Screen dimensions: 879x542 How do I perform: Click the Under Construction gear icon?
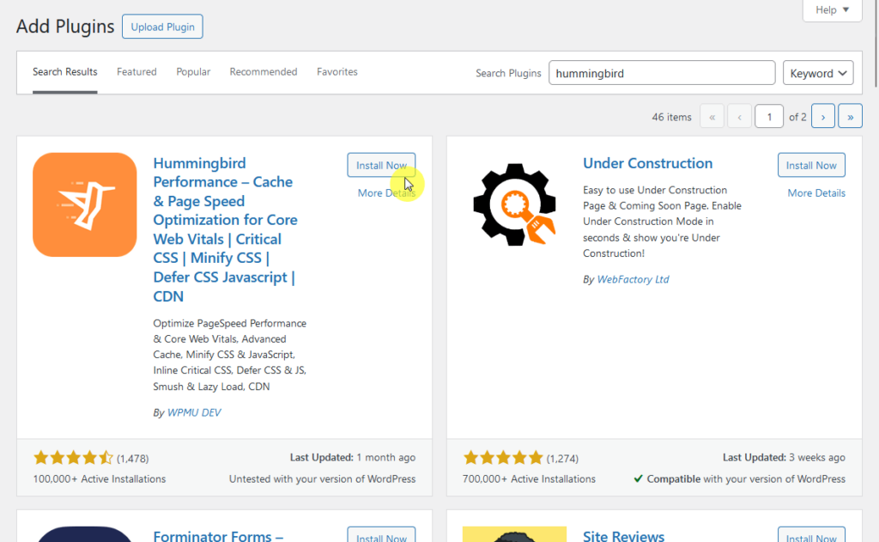515,204
